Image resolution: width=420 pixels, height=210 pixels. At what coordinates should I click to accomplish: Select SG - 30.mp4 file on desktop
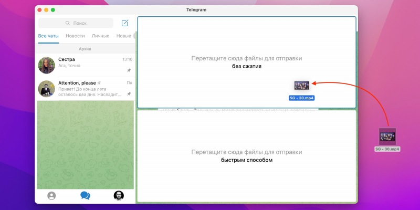point(387,140)
